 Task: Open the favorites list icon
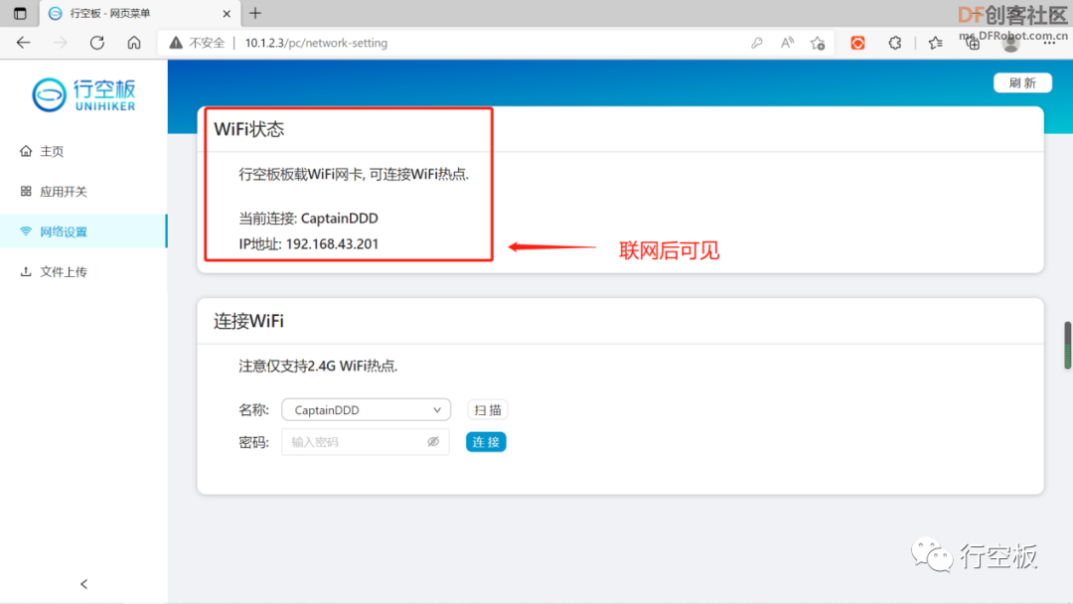point(936,43)
